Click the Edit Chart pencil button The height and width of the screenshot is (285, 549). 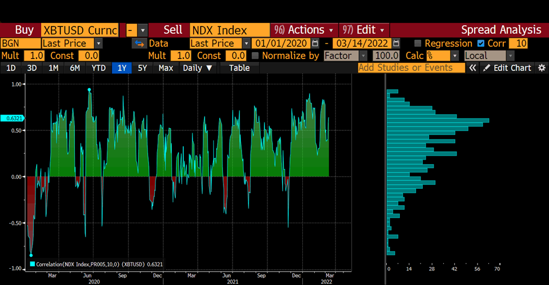[x=507, y=68]
